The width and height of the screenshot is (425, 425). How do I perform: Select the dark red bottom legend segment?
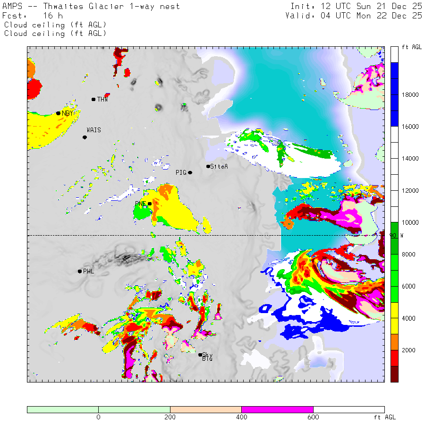click(x=394, y=374)
